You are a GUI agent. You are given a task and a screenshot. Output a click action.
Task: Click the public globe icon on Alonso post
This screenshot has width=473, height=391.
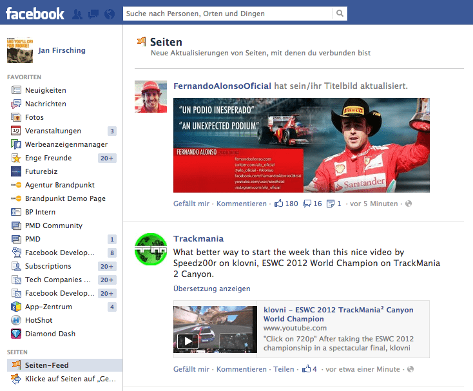[x=409, y=204]
